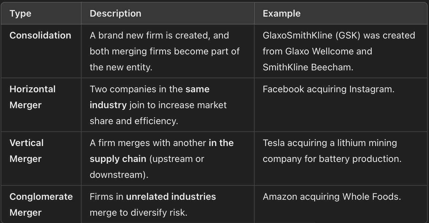Click the Consolidation row label
This screenshot has height=223, width=429.
coord(40,36)
